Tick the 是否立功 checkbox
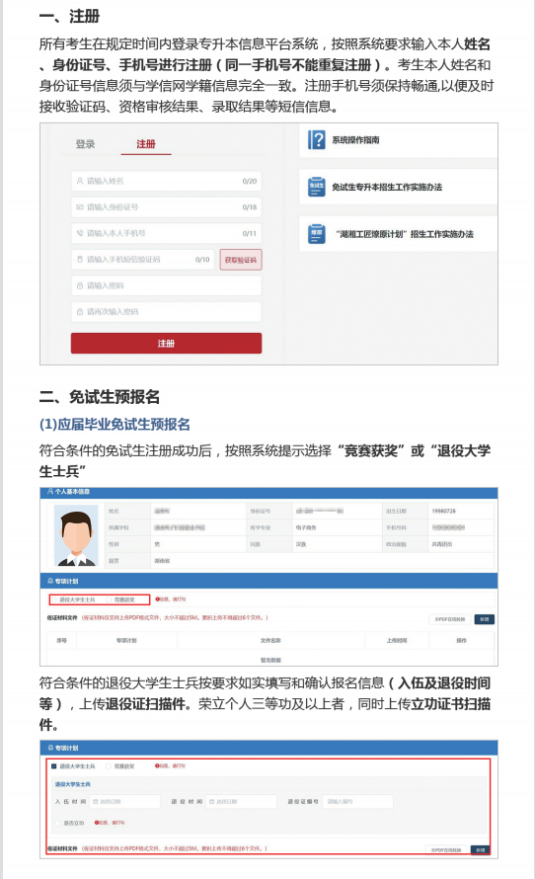Image resolution: width=535 pixels, height=879 pixels. tap(57, 823)
